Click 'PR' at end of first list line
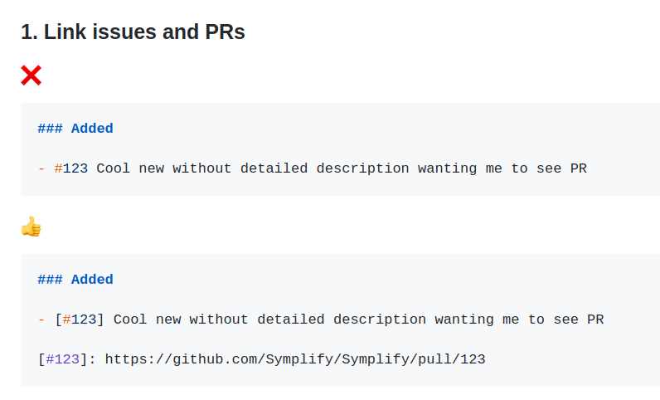Viewport: 660px width, 400px height. pos(579,168)
